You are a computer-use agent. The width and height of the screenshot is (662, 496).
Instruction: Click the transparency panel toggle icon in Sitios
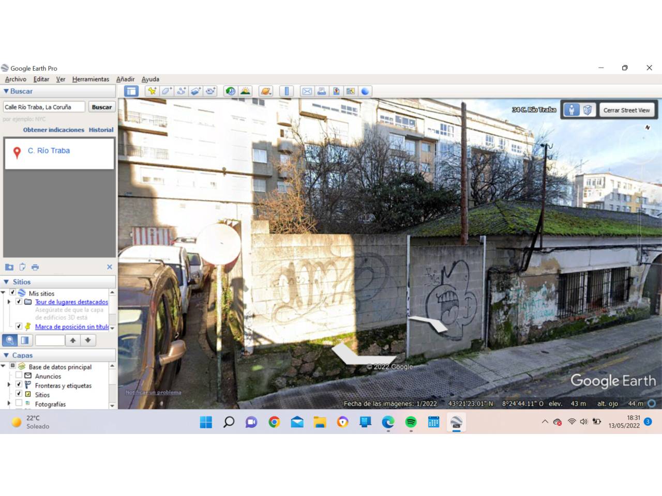click(25, 340)
